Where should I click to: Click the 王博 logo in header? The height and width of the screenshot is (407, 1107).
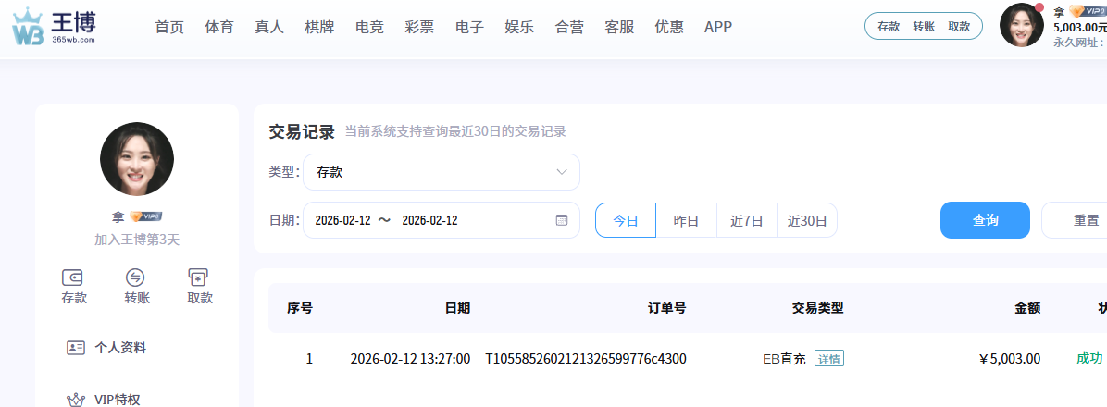tap(54, 28)
